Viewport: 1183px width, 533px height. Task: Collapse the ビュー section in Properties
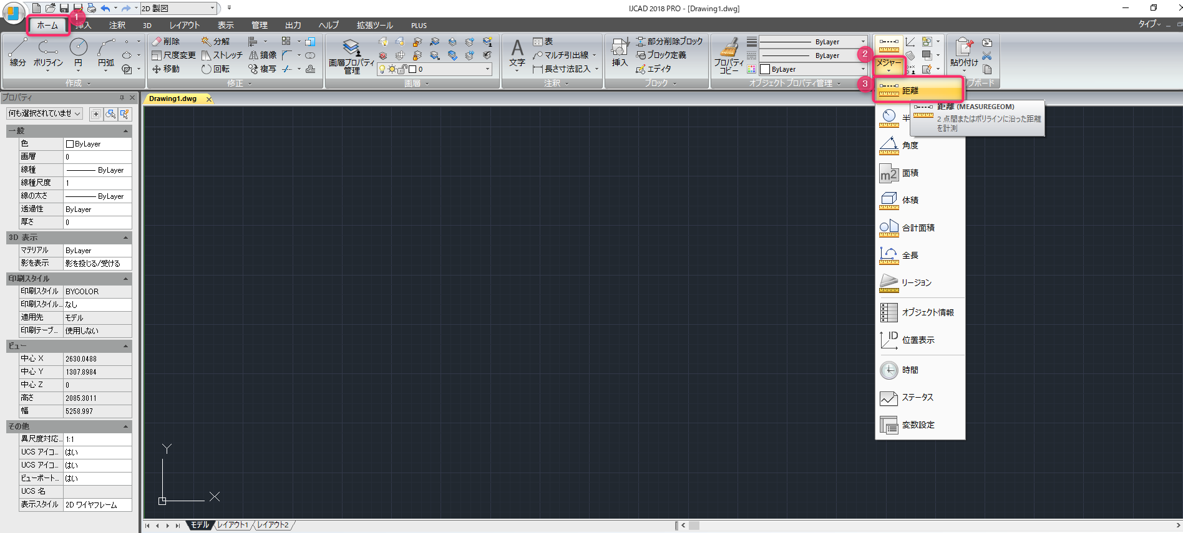click(126, 346)
